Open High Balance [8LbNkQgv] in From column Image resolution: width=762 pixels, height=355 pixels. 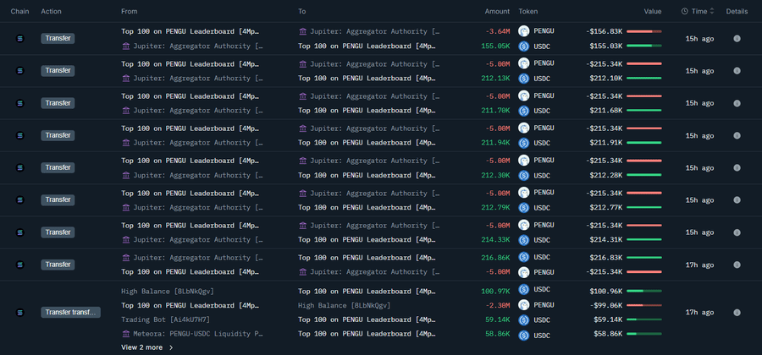pyautogui.click(x=168, y=291)
